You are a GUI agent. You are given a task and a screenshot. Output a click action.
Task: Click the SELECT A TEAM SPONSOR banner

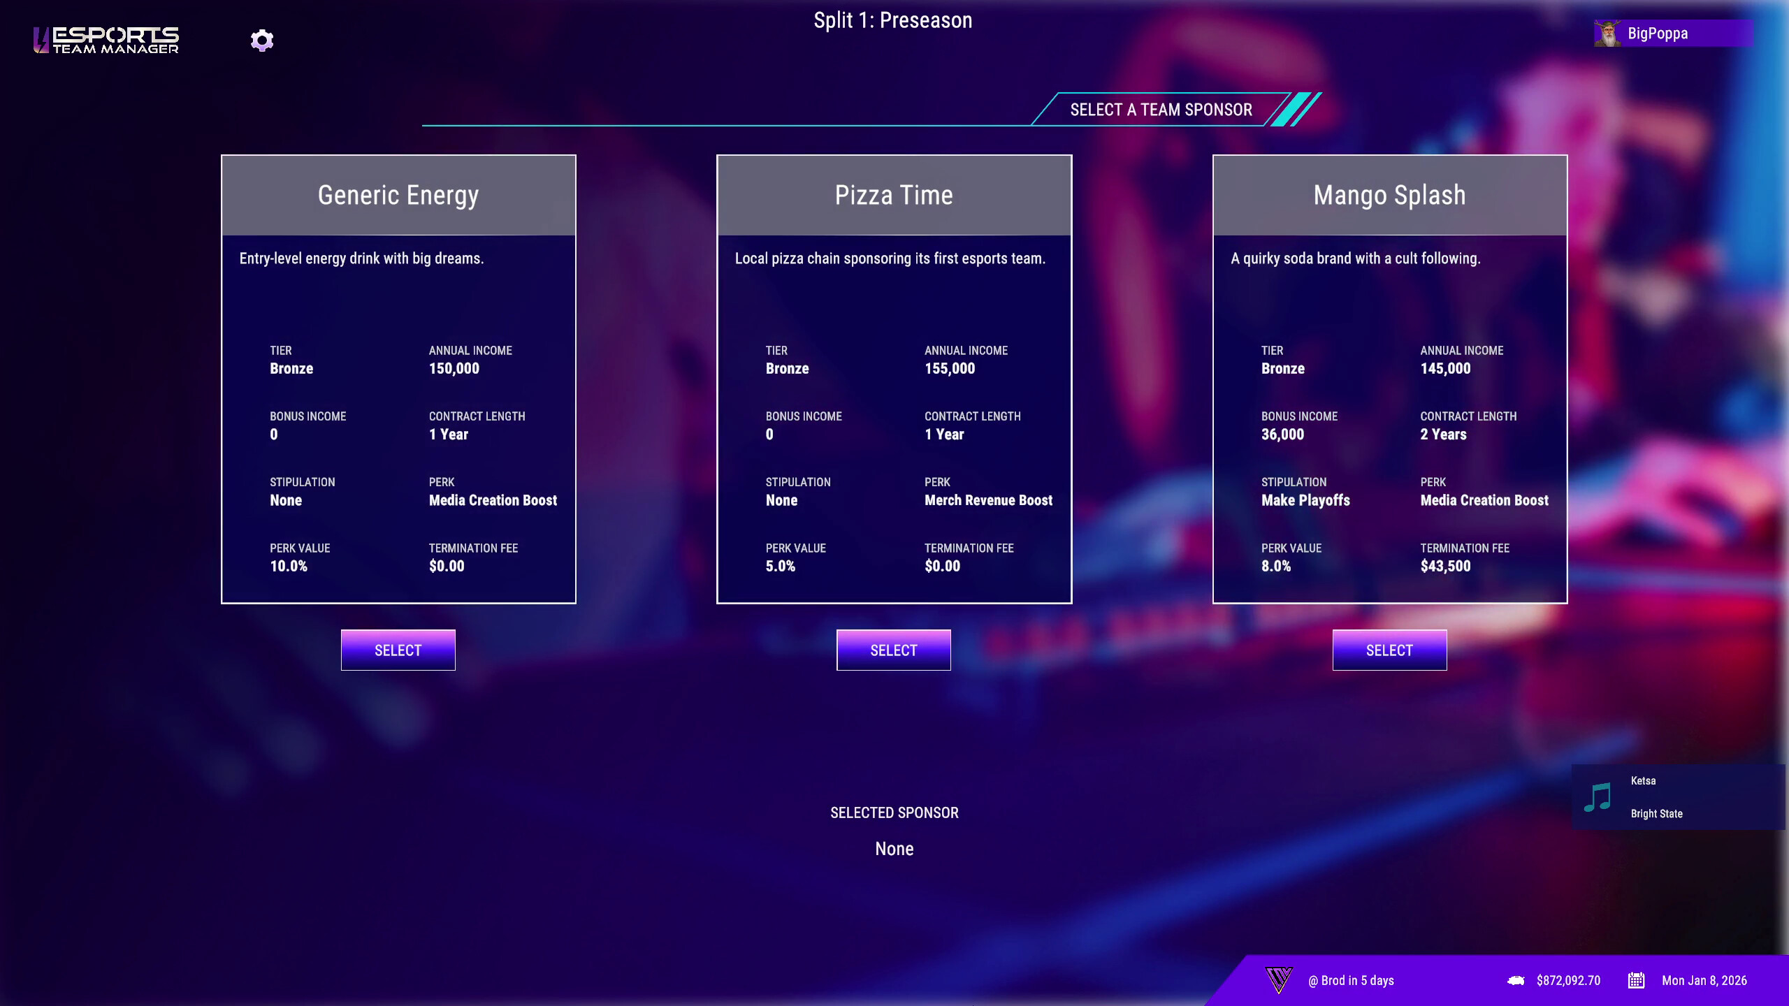(1160, 109)
